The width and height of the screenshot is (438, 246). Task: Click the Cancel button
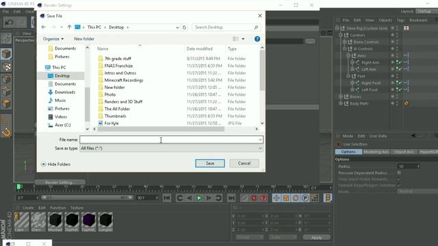coord(244,163)
